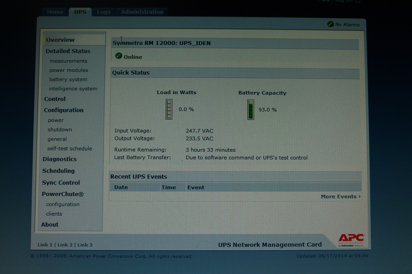Open Sync Control section
This screenshot has height=274, width=412.
61,183
